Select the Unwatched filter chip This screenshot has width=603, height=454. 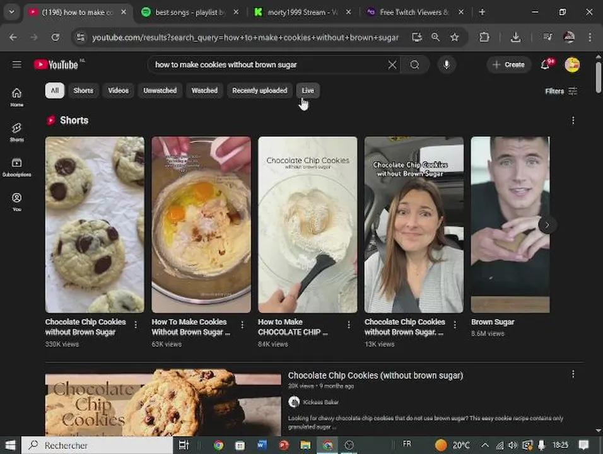(160, 91)
